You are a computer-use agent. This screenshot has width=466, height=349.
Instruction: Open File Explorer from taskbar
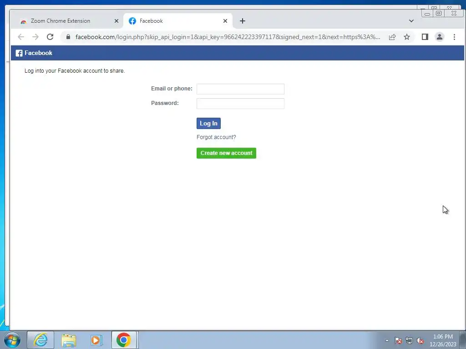(x=69, y=340)
